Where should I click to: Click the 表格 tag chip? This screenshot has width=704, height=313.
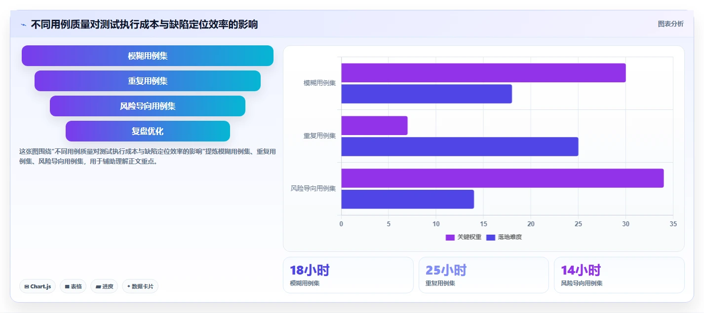click(x=73, y=286)
